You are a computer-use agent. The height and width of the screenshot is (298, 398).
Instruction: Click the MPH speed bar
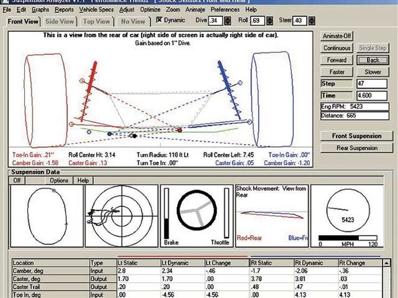(348, 238)
